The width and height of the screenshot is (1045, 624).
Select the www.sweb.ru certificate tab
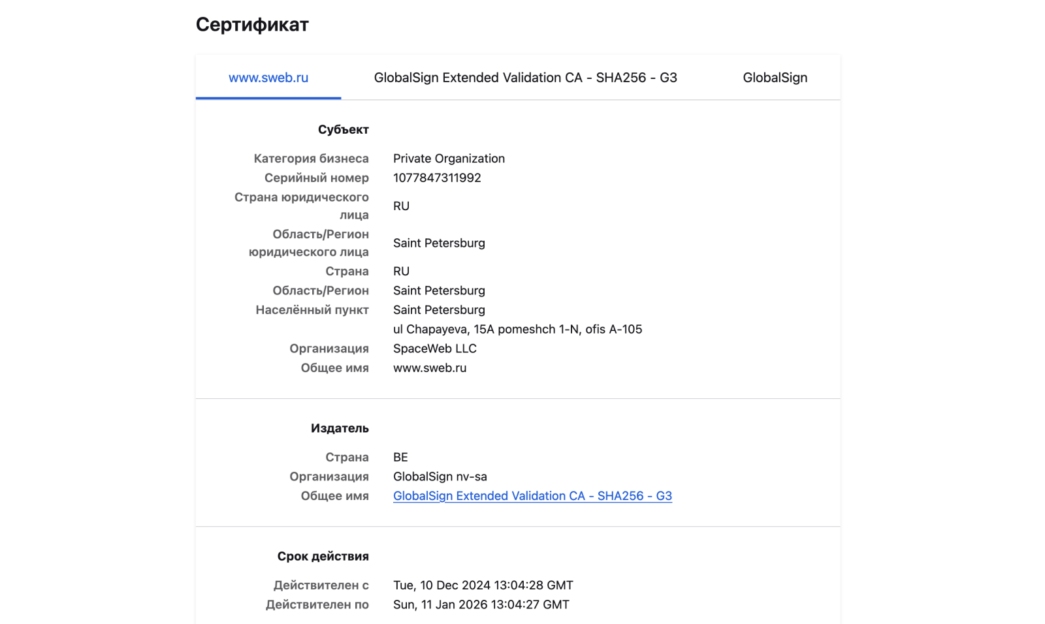[x=268, y=78]
